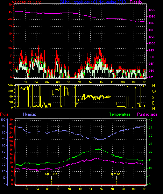Viewport: 163px width, 194px height.
Task: Click hour 12 under the wind speed chart
Action: [79, 82]
